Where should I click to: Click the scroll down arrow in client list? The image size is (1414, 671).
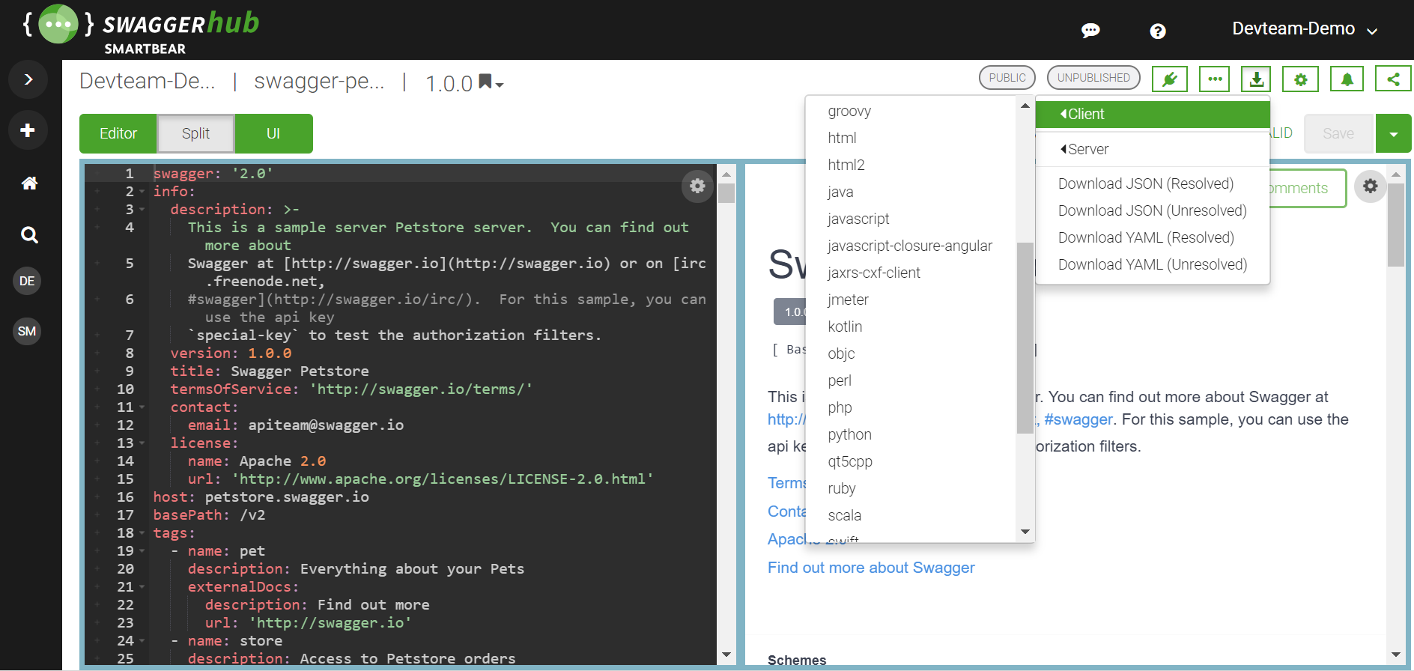point(1025,532)
